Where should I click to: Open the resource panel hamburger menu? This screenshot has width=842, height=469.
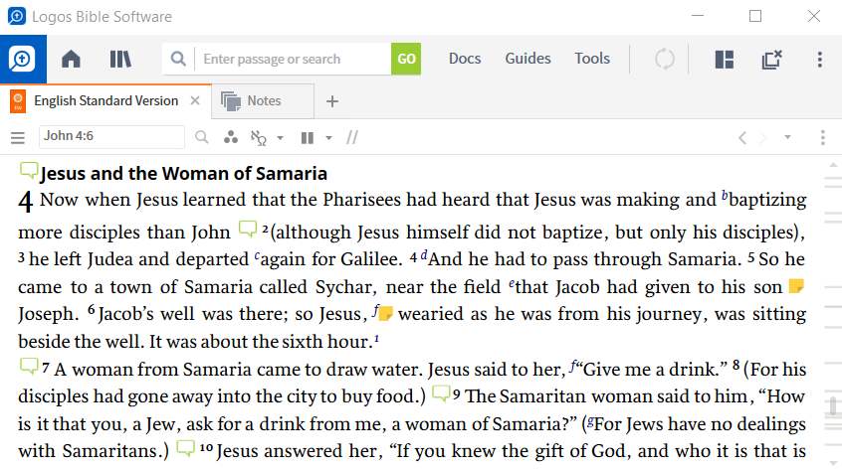pyautogui.click(x=18, y=138)
